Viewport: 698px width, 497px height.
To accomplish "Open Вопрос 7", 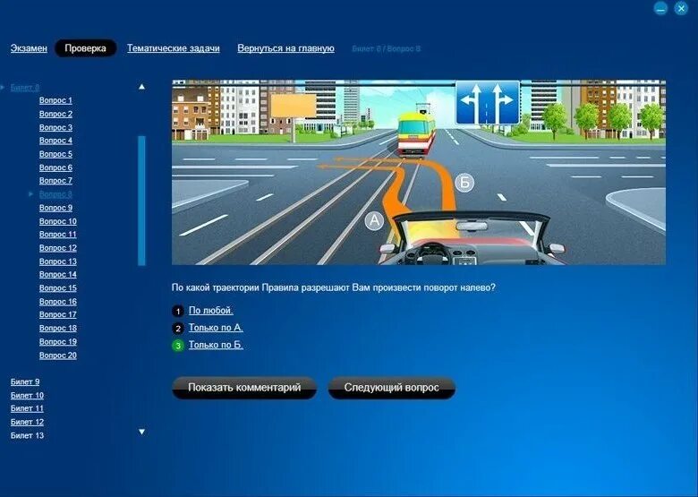I will (x=55, y=180).
